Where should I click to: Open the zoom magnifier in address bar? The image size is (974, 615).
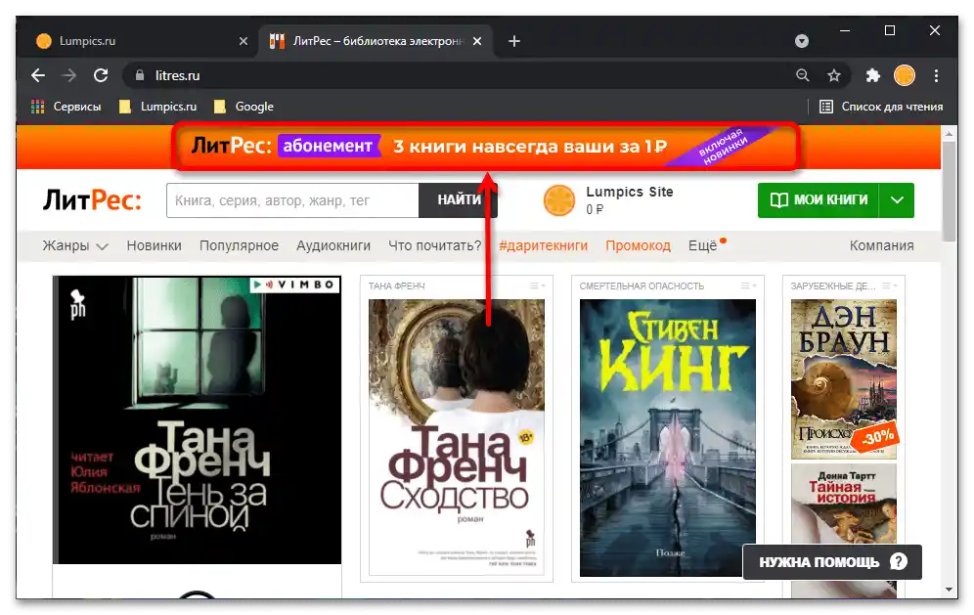[803, 76]
